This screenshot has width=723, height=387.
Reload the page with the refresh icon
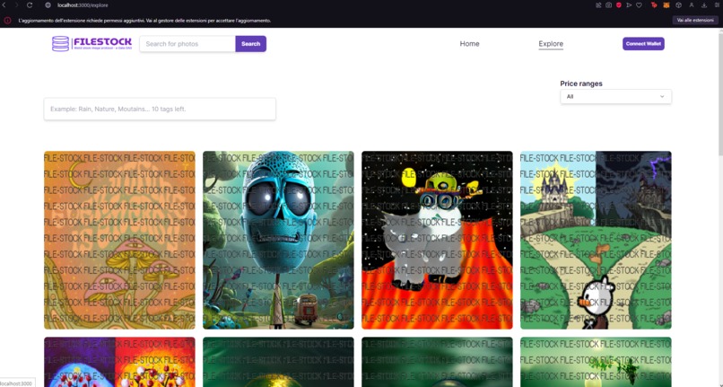[x=30, y=5]
